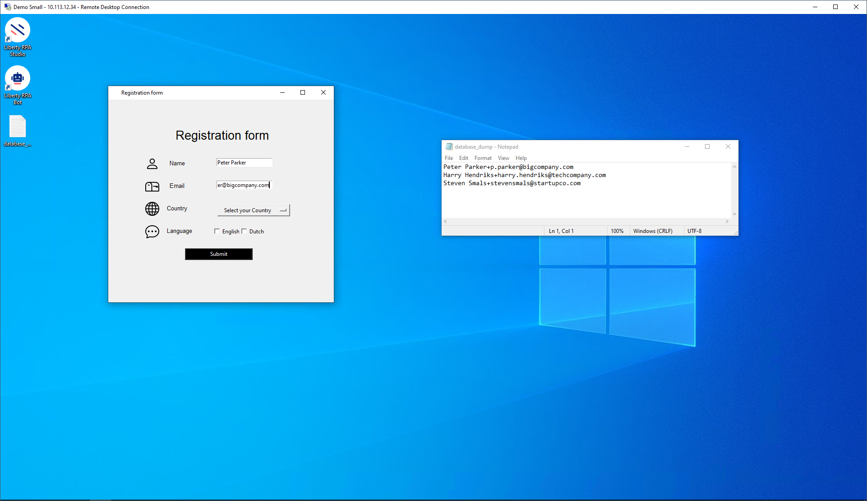Open the File menu in Notepad
The image size is (867, 501).
pyautogui.click(x=448, y=158)
